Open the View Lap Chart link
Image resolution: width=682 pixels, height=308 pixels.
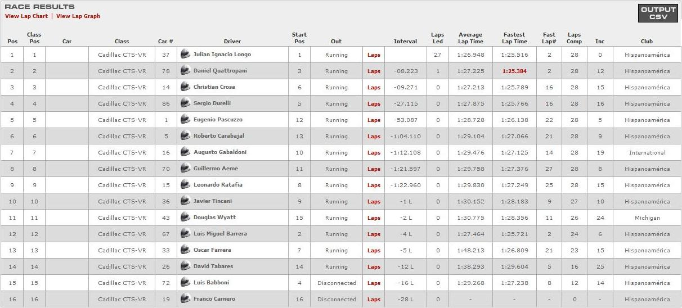[x=26, y=16]
